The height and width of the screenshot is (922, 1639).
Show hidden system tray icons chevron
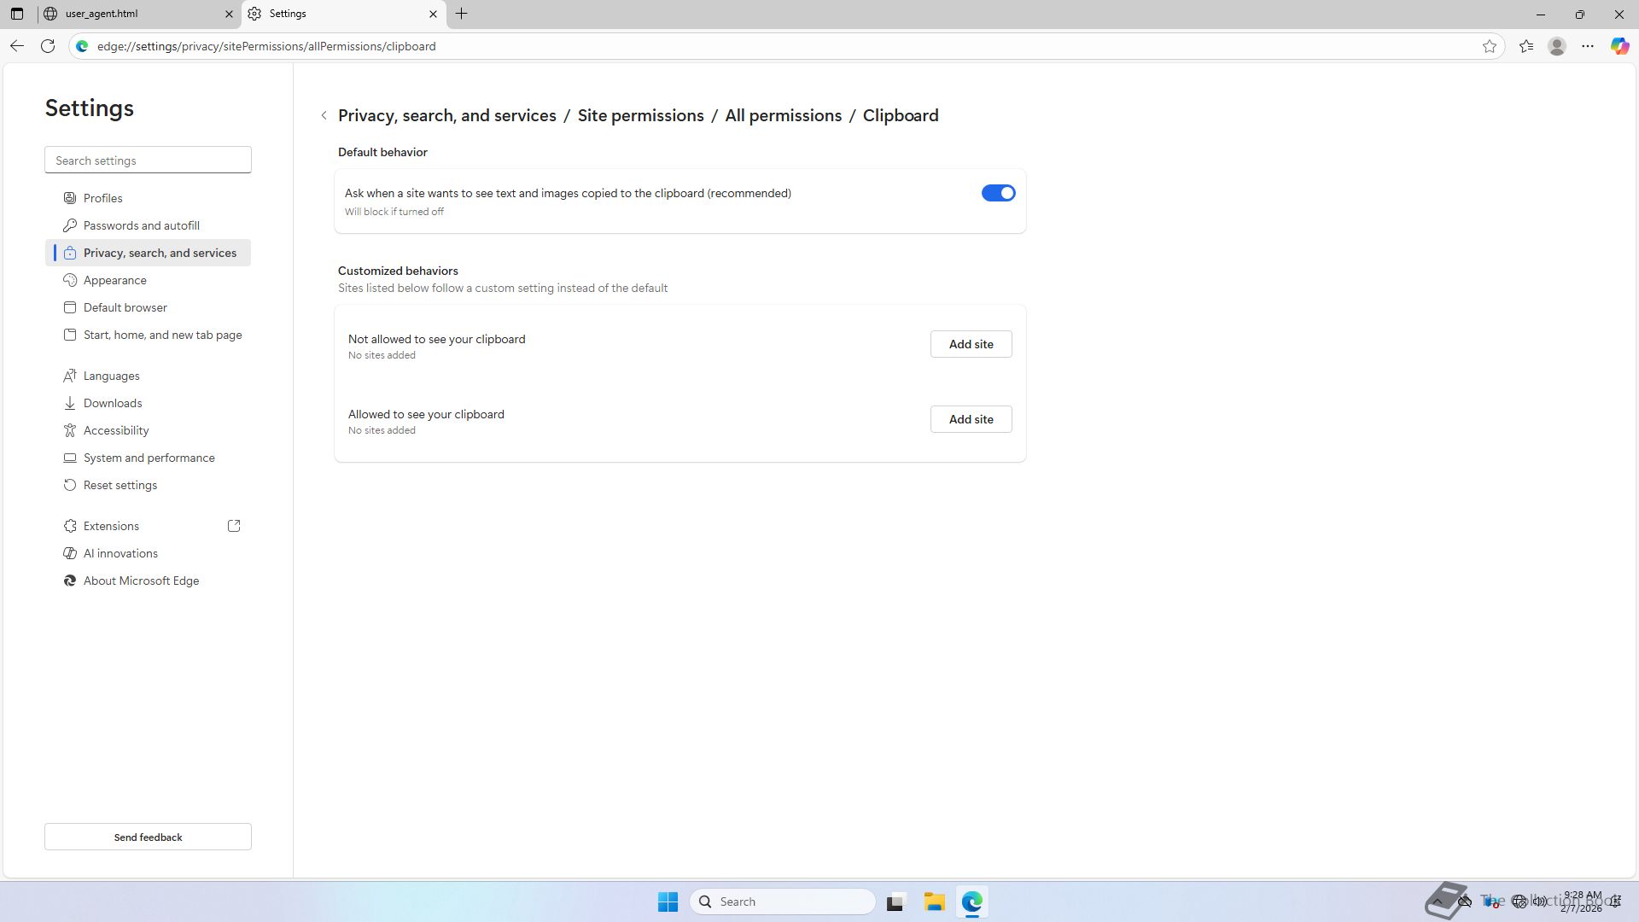click(x=1438, y=902)
